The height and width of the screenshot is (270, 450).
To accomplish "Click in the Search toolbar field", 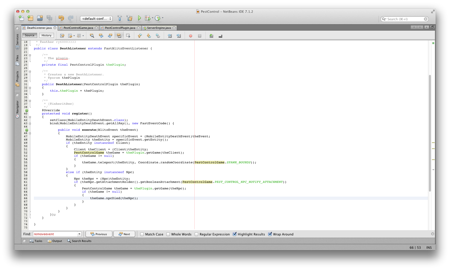I will (404, 19).
